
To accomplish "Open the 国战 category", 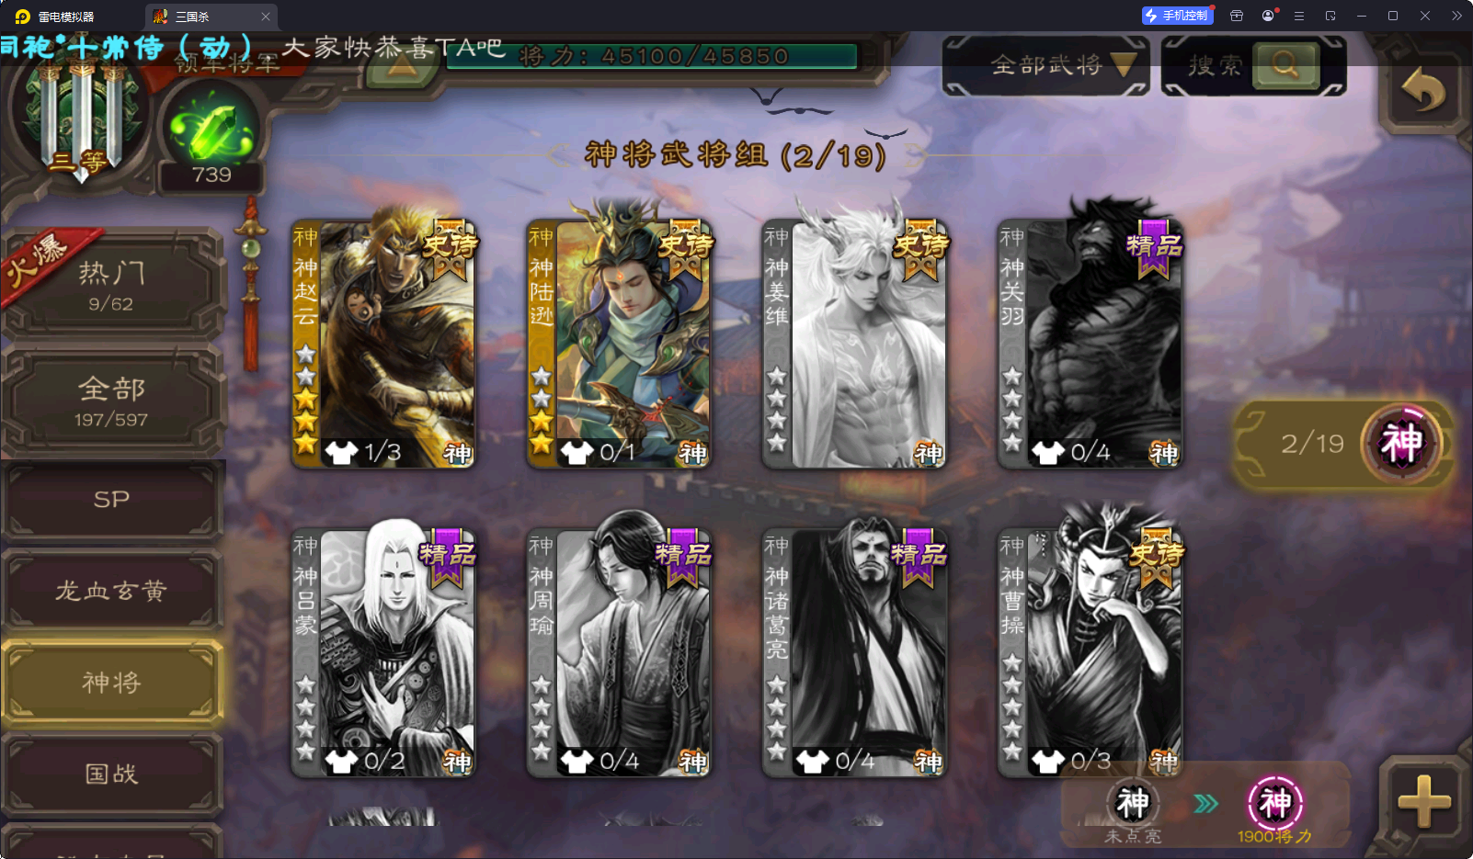I will pos(111,774).
